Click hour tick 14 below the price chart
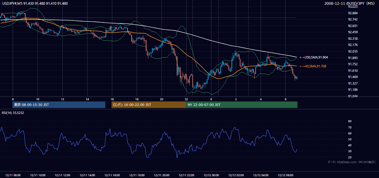 point(87,99)
